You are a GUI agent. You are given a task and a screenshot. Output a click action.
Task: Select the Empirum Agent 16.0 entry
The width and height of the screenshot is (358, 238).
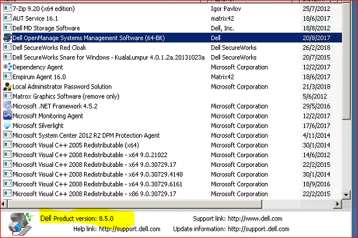[x=39, y=77]
